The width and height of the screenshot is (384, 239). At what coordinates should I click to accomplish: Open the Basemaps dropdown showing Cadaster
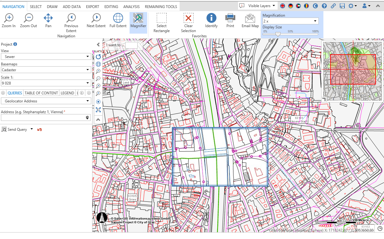[46, 70]
